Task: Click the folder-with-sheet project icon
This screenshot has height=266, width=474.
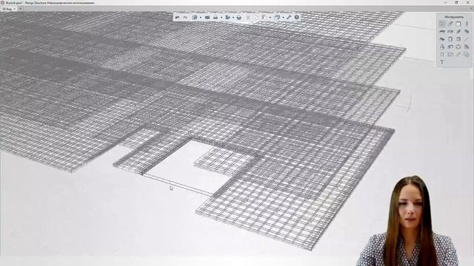Action: click(228, 18)
